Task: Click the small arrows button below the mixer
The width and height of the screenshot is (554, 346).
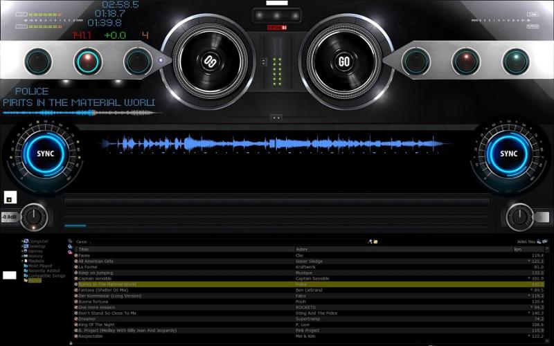Action: pos(276,118)
